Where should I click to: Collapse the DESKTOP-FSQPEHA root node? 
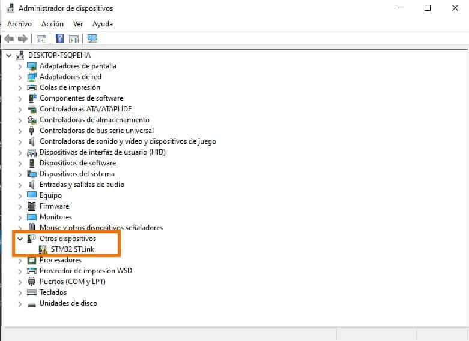[x=8, y=55]
